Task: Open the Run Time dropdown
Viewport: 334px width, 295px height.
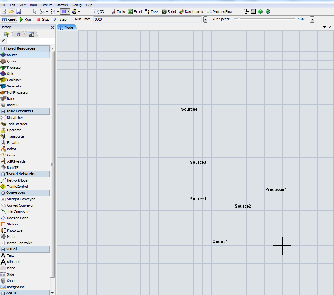Action: 205,19
